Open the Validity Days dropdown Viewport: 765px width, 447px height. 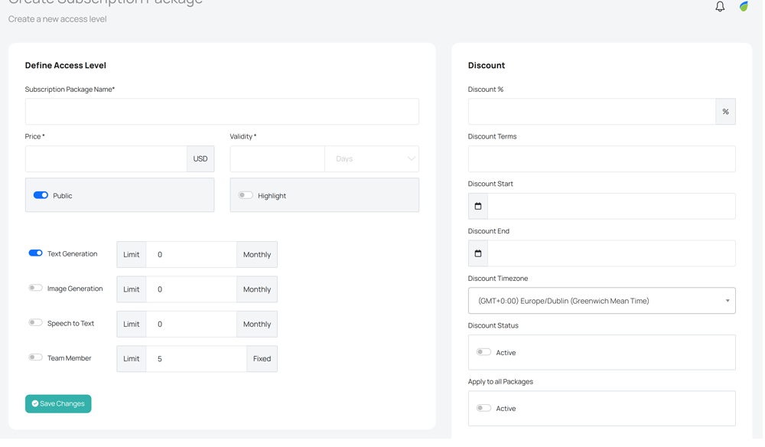pyautogui.click(x=372, y=159)
